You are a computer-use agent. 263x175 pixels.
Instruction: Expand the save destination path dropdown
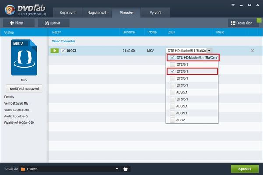117,169
